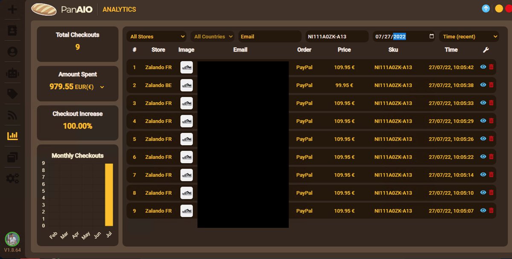Screen dimensions: 512x259
Task: Delete checkout row 1 with trash icon
Action: point(491,67)
